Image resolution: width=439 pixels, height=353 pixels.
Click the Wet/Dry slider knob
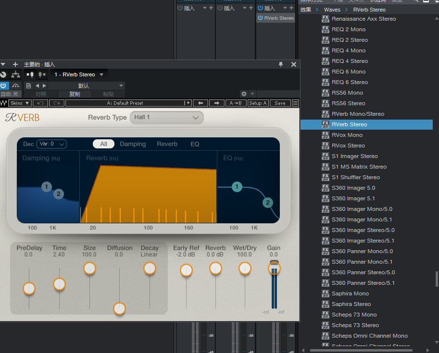click(245, 268)
